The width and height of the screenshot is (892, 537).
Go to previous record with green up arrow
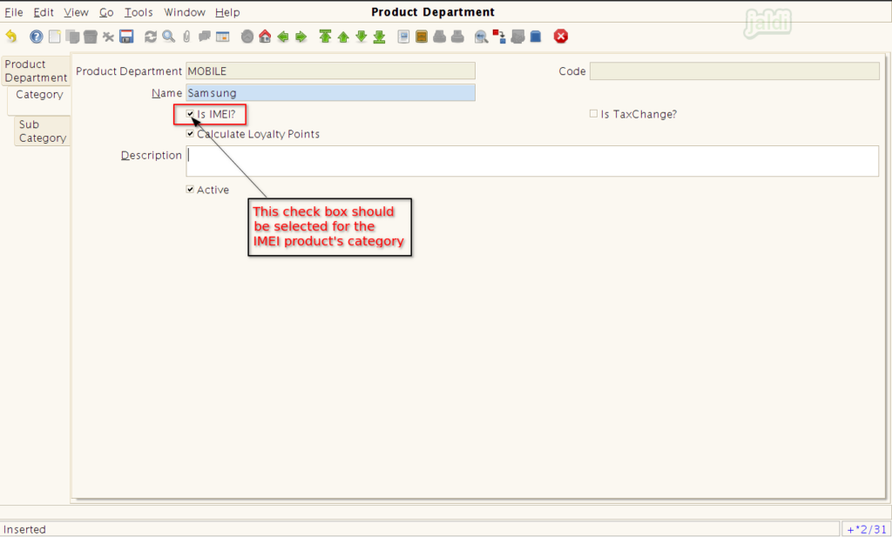(x=343, y=37)
